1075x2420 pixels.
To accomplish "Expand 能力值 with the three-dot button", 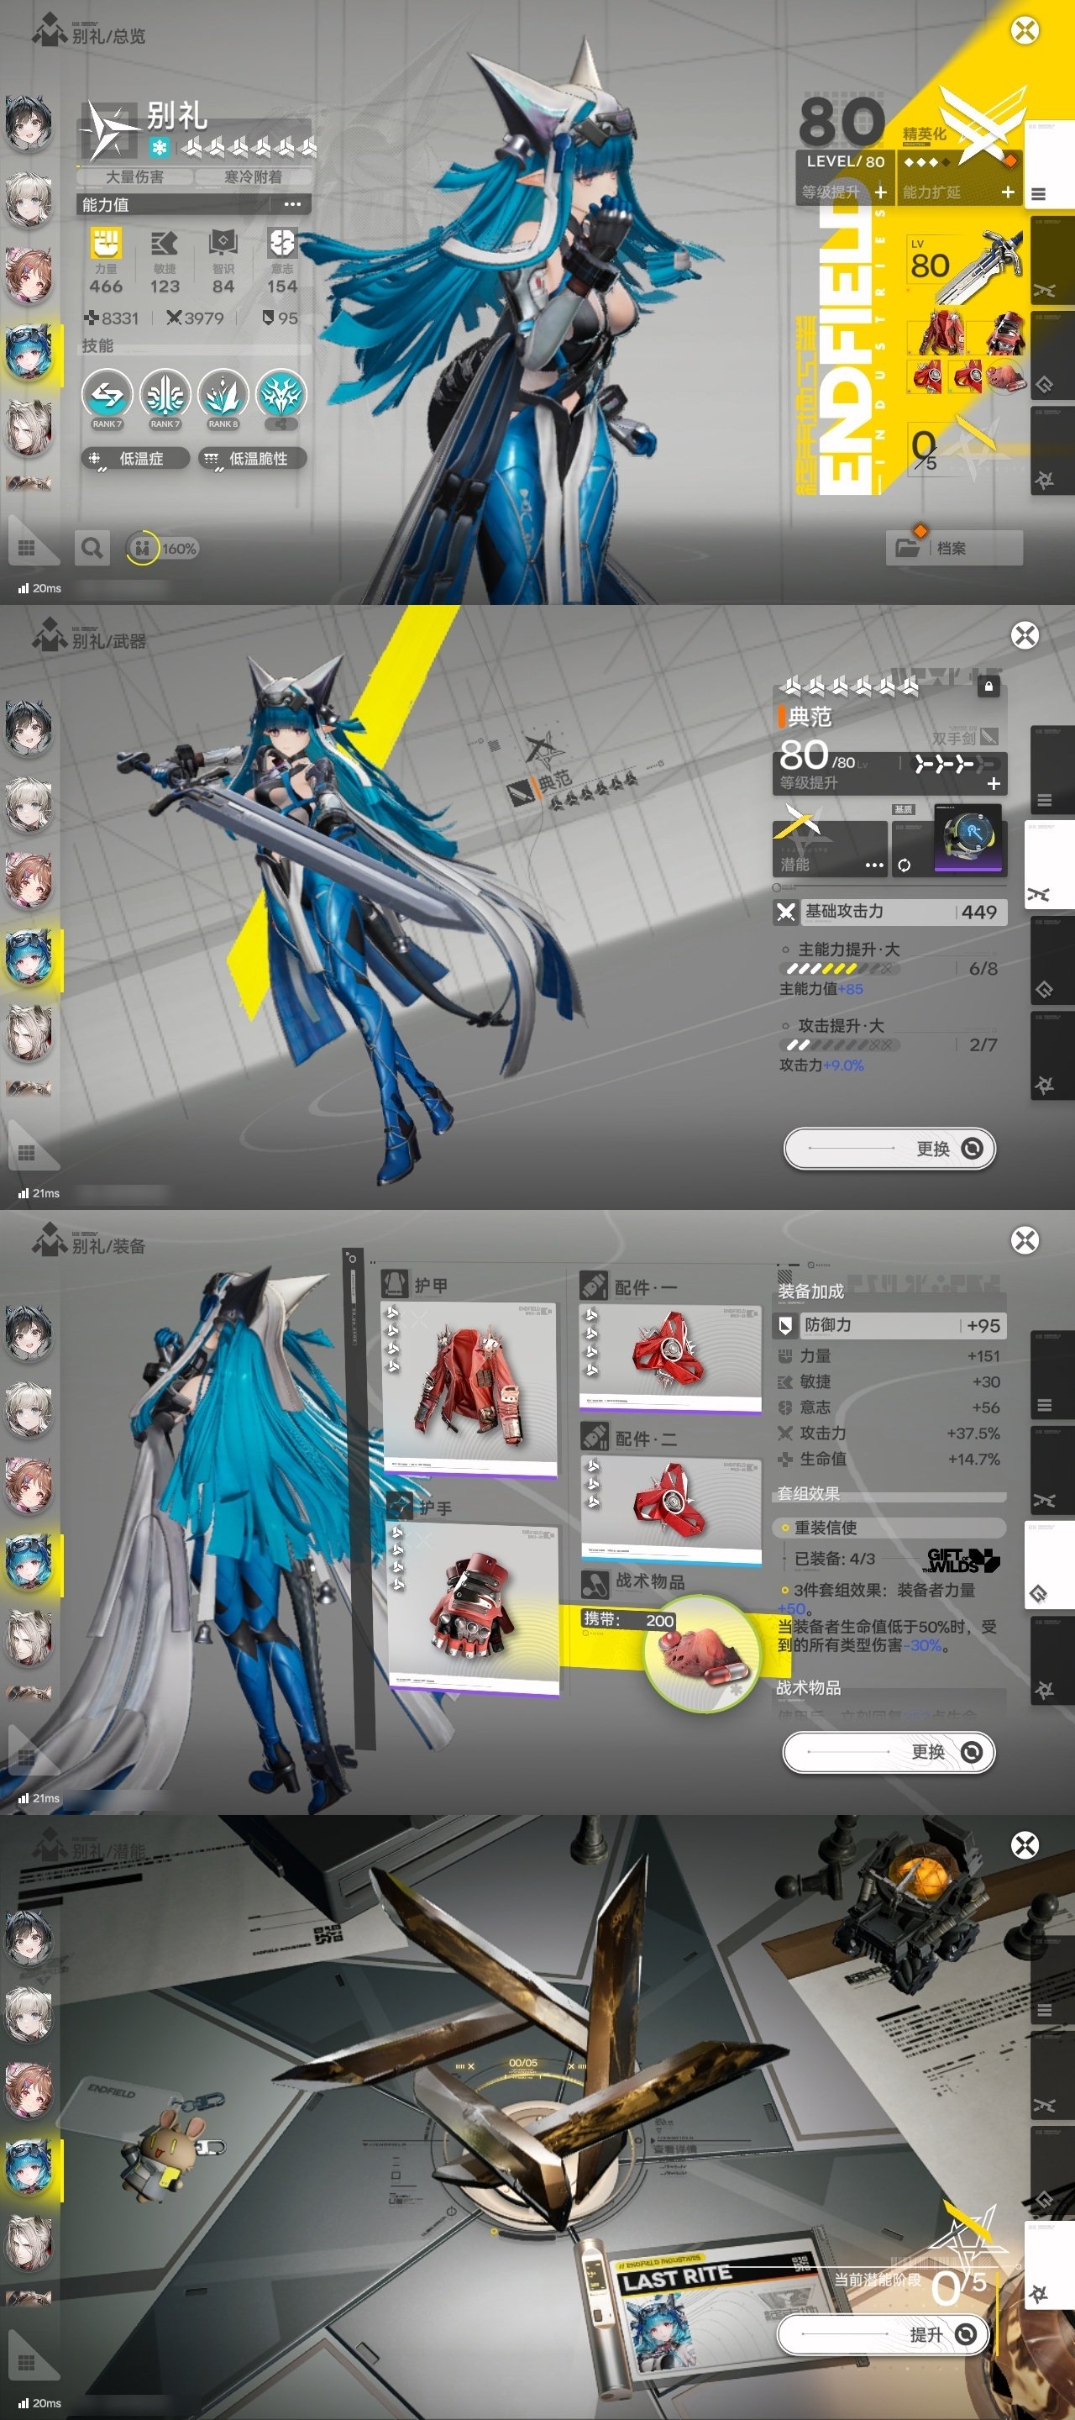I will tap(293, 204).
